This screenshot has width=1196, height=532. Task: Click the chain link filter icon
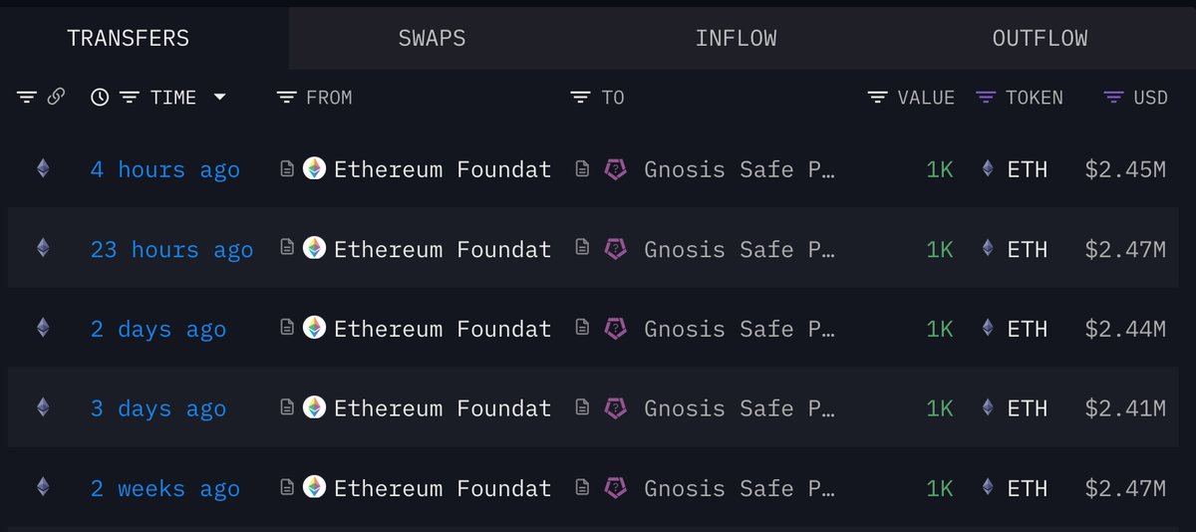pos(57,97)
